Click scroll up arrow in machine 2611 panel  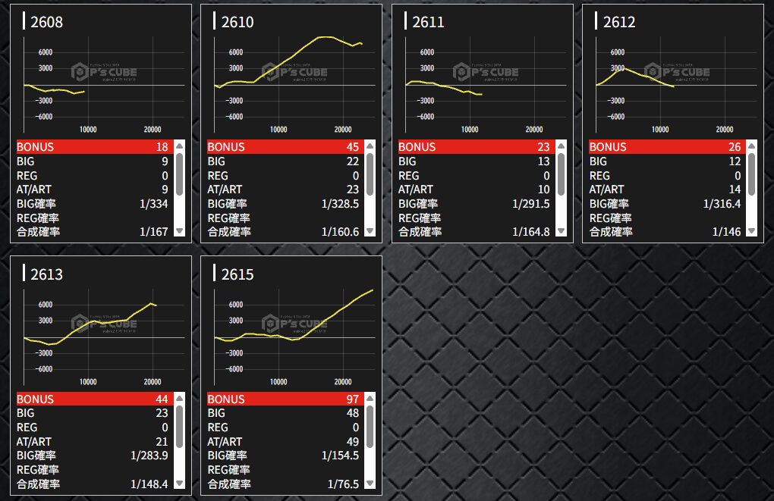coord(561,146)
